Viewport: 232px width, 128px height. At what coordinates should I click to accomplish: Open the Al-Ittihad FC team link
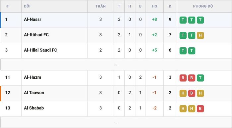(36, 35)
